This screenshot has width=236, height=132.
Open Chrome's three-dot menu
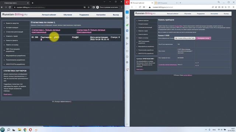coord(122,7)
